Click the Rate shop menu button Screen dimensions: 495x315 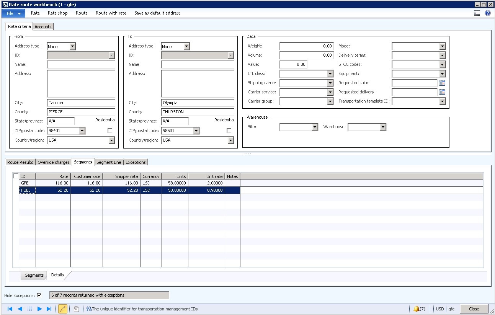(x=58, y=13)
